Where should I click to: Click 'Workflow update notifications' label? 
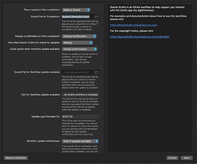click(x=43, y=141)
